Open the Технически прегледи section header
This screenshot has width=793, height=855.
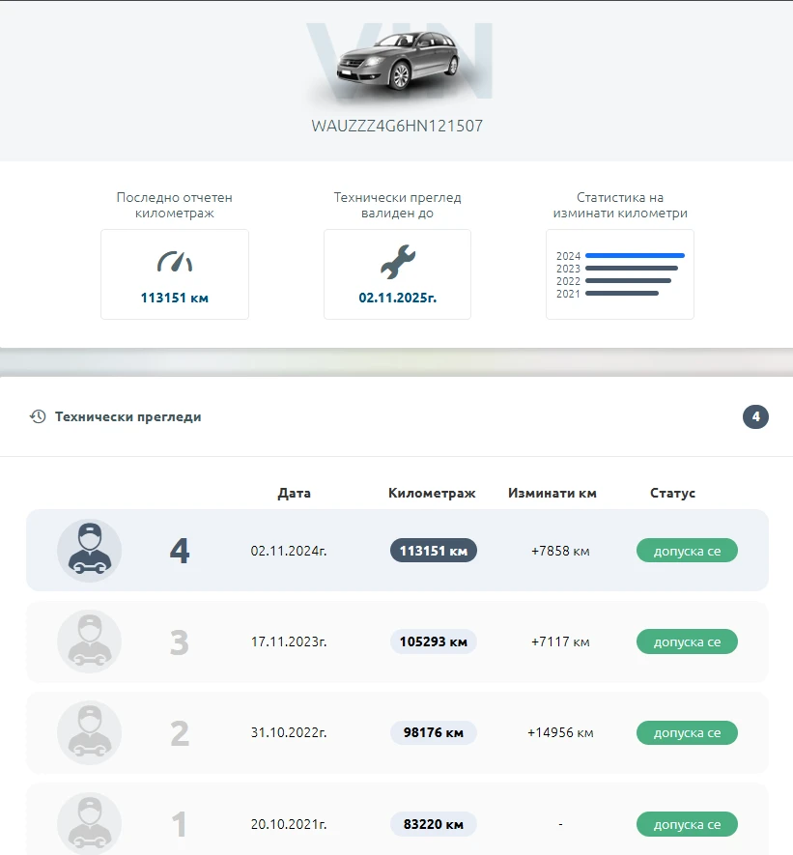point(127,417)
